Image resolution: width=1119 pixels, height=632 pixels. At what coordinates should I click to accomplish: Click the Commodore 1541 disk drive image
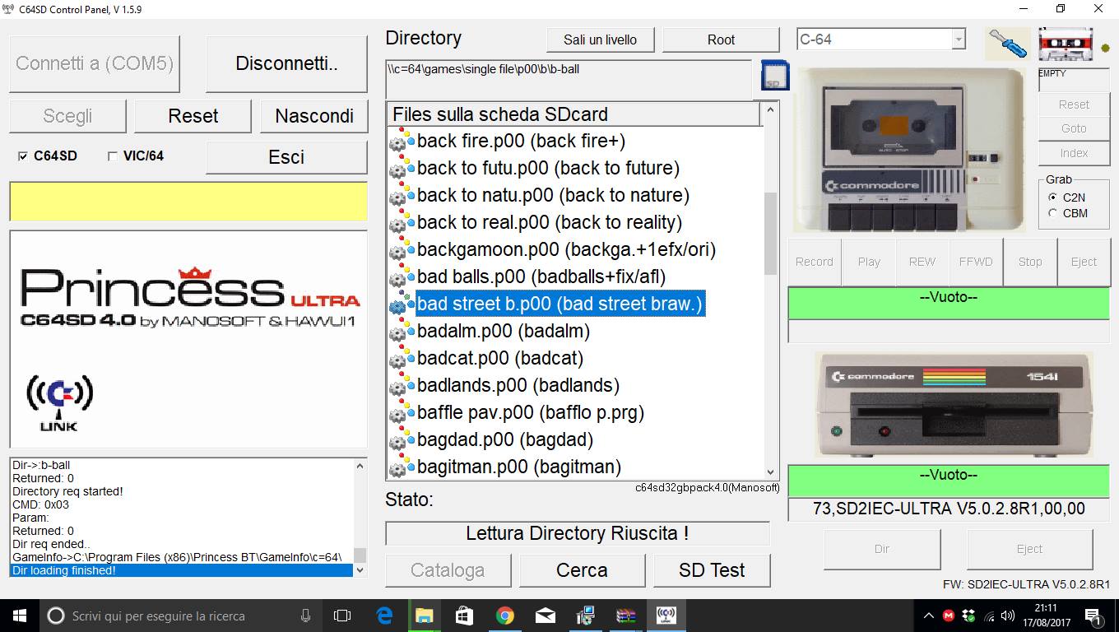[x=954, y=405]
